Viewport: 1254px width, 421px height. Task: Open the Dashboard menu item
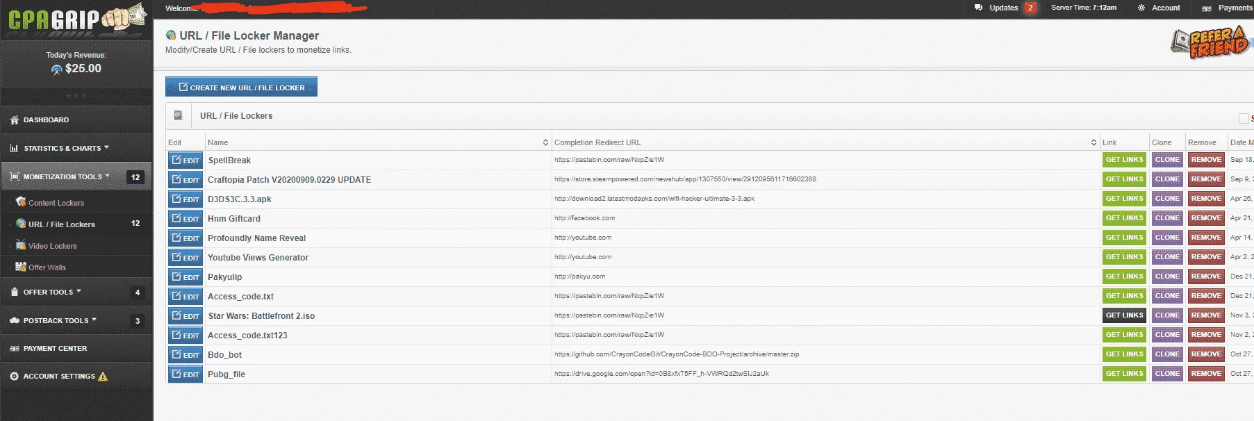pyautogui.click(x=76, y=119)
